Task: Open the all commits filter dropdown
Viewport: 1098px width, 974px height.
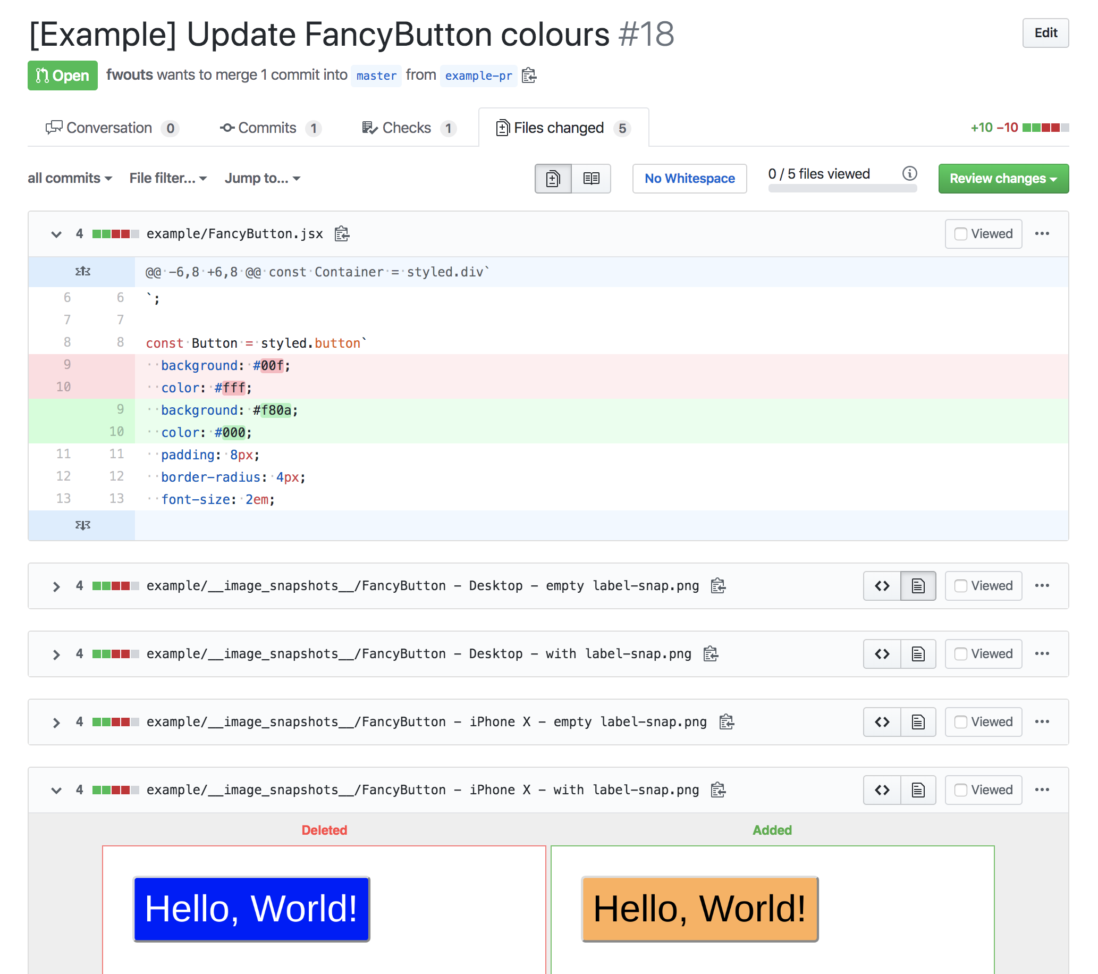Action: pyautogui.click(x=69, y=178)
